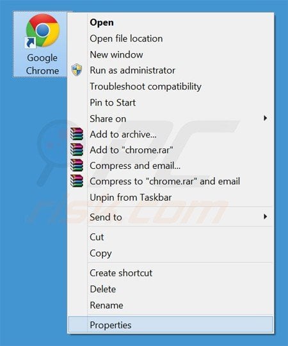Select Run as administrator
The height and width of the screenshot is (346, 288).
(170, 70)
